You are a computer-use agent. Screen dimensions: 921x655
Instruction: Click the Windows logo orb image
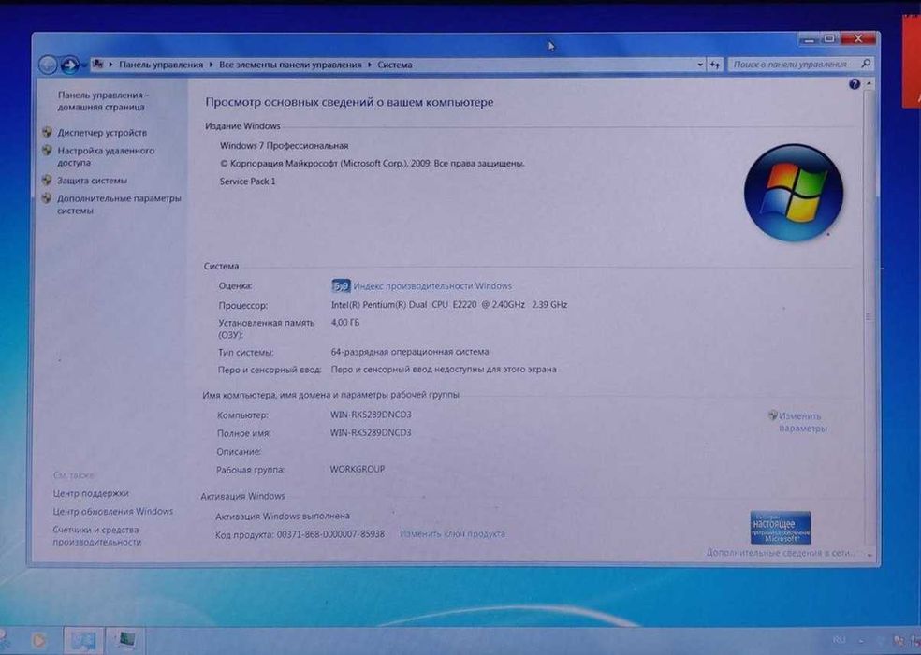[794, 193]
